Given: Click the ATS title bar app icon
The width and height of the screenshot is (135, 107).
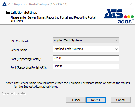Looking at the screenshot, I should 4,4.
